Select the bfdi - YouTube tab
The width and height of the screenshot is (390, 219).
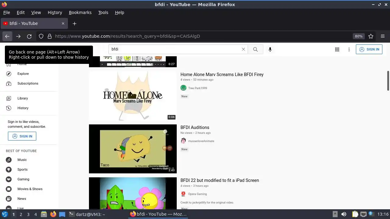click(x=34, y=23)
